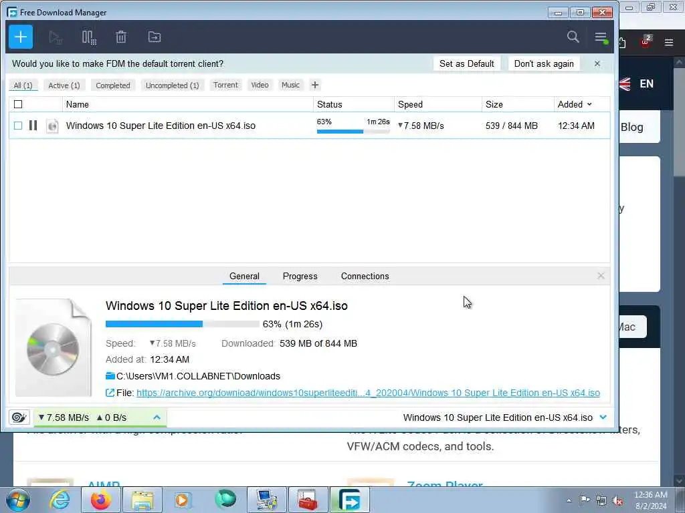The image size is (685, 513).
Task: Filter by Active (1) downloads
Action: pos(64,85)
